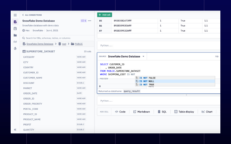Image resolution: width=231 pixels, height=144 pixels.
Task: Open PUBLIC schema breadcrumb link
Action: pos(79,44)
